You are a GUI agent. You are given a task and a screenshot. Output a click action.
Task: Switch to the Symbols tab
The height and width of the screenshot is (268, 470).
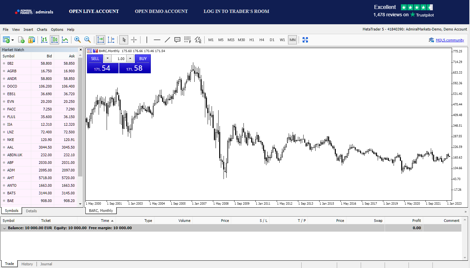point(12,211)
